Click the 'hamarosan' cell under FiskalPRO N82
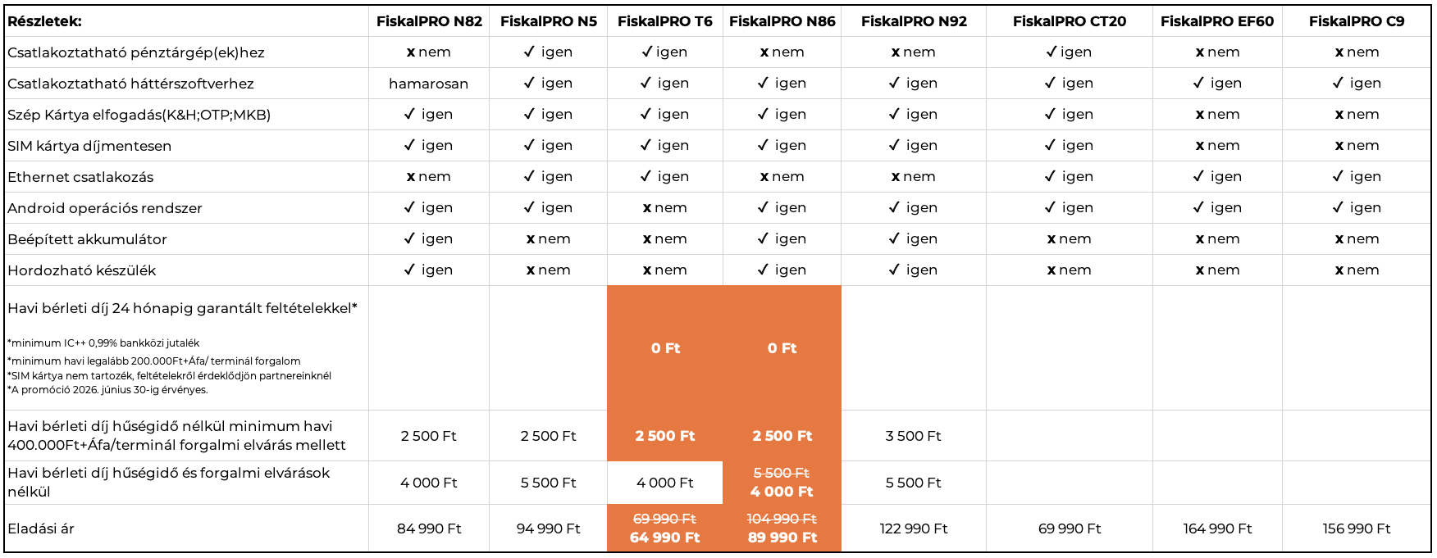This screenshot has height=558, width=1437. (428, 84)
